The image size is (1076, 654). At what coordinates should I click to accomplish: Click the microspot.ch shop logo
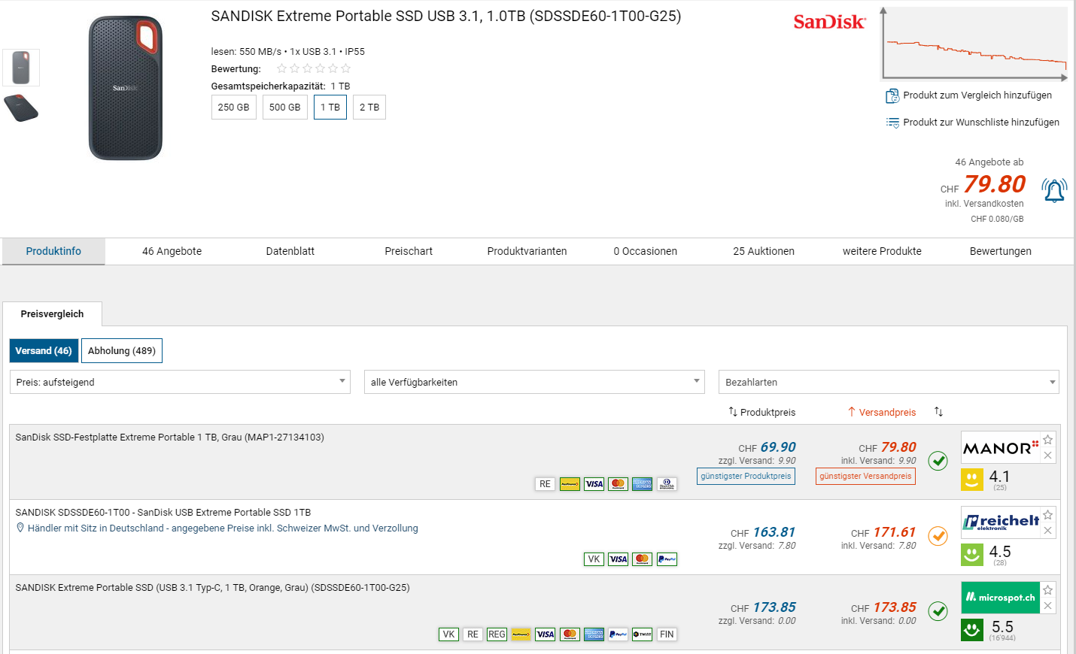1000,598
